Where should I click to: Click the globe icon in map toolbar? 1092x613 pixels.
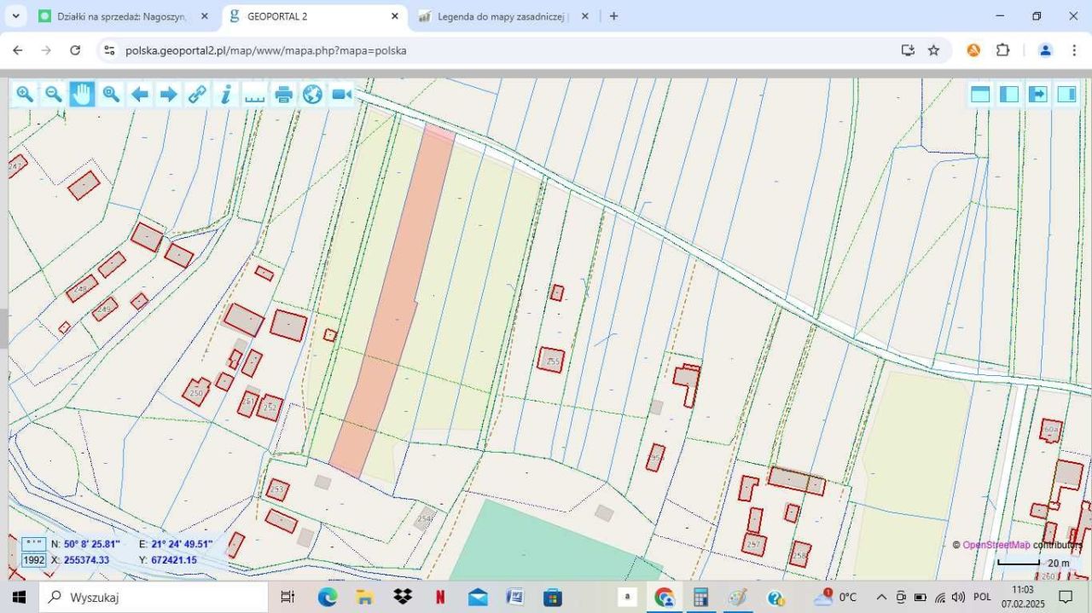pyautogui.click(x=313, y=94)
